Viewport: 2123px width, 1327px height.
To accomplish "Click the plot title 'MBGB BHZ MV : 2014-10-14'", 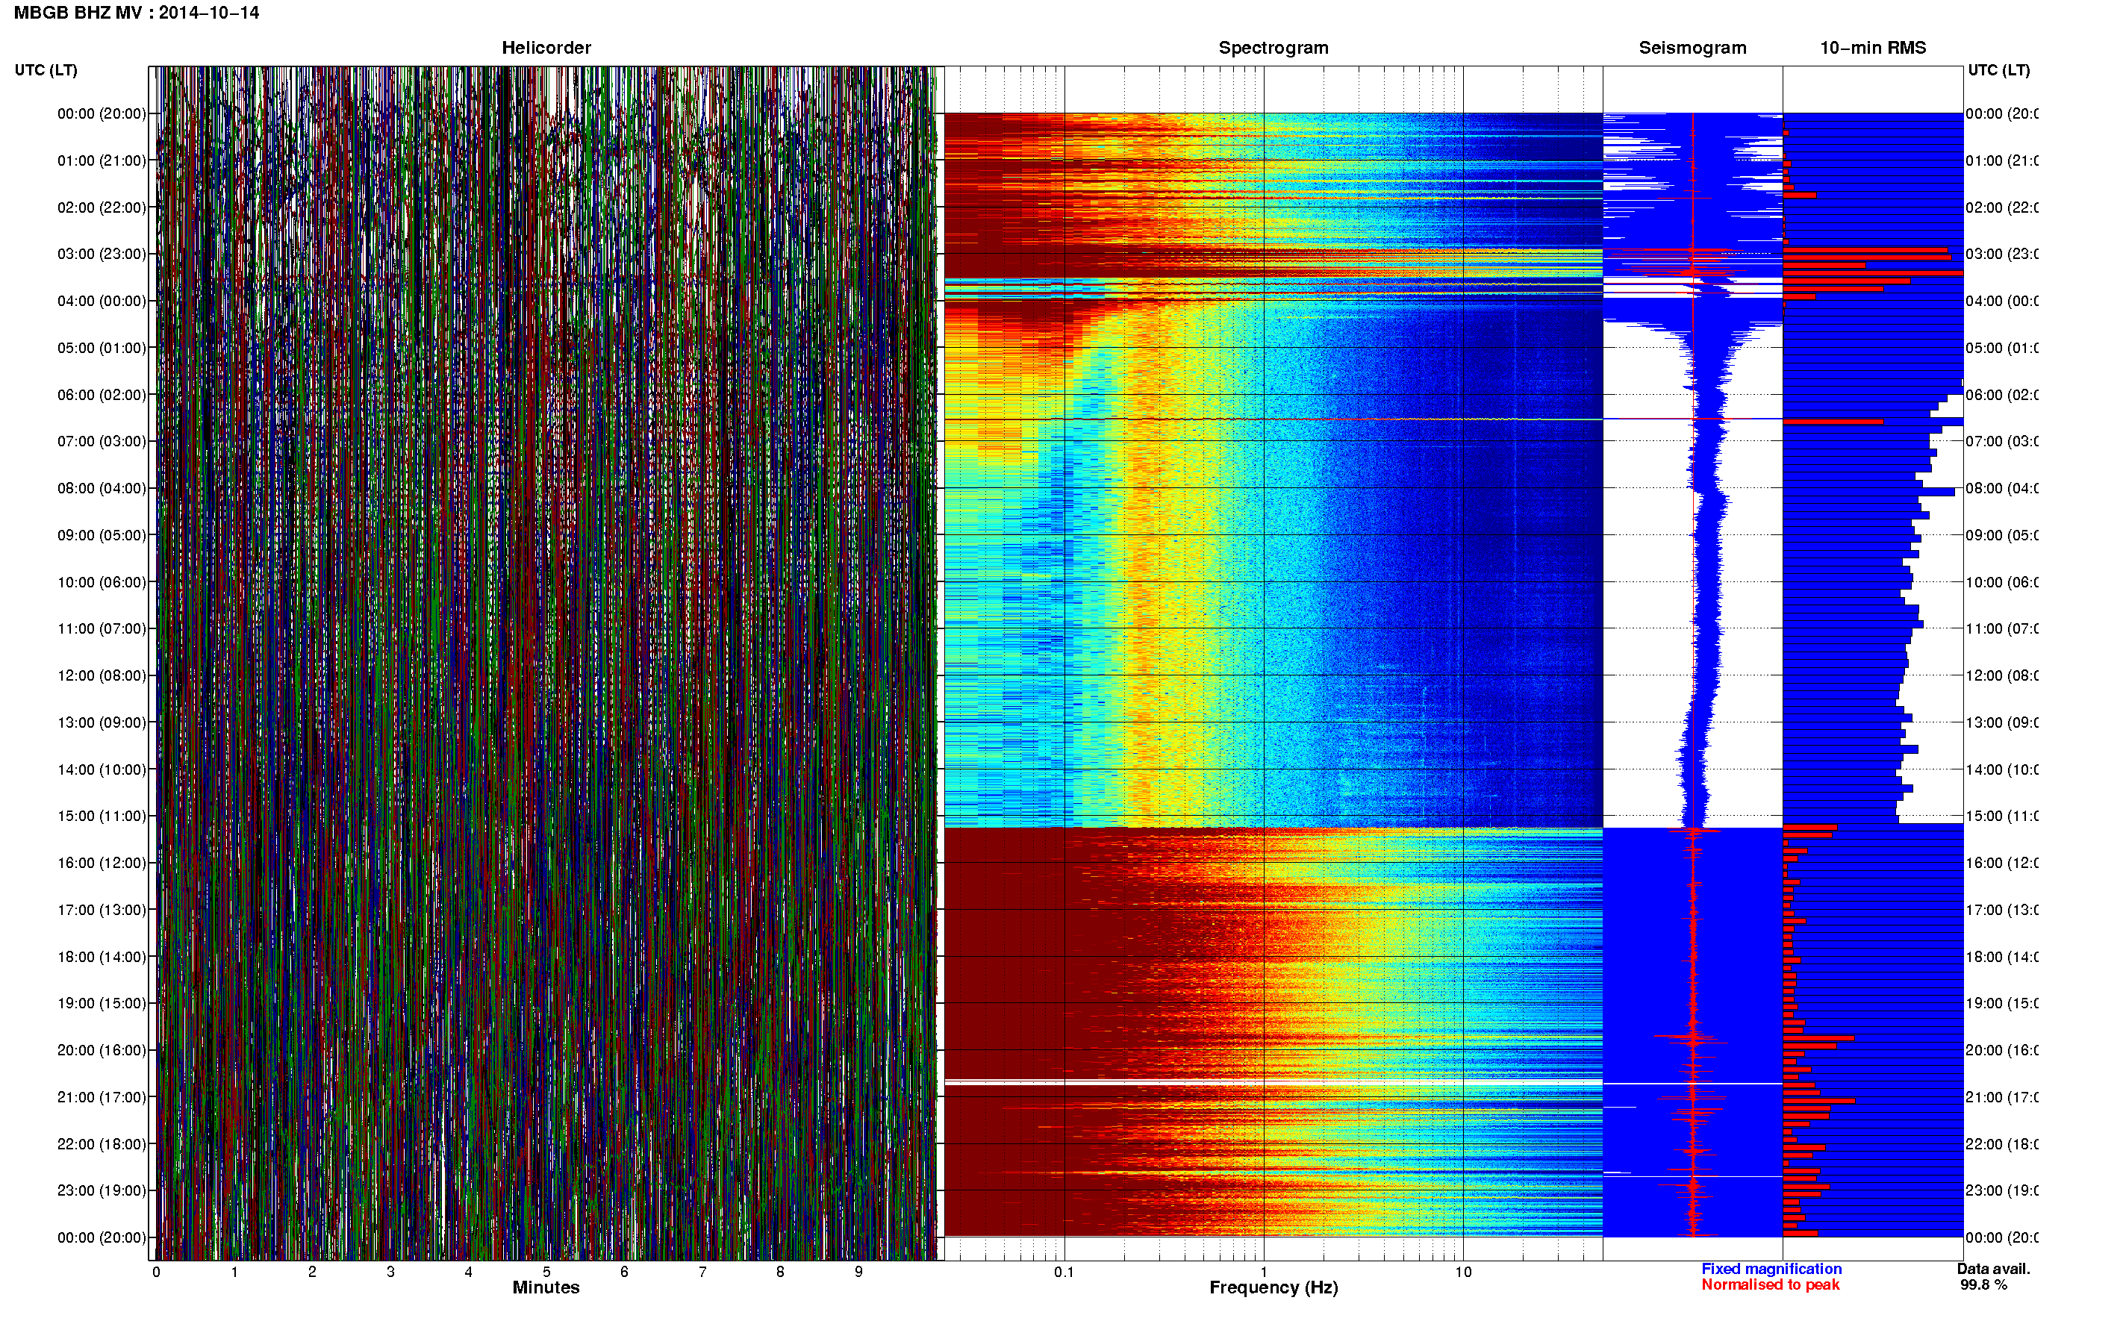I will coord(136,12).
